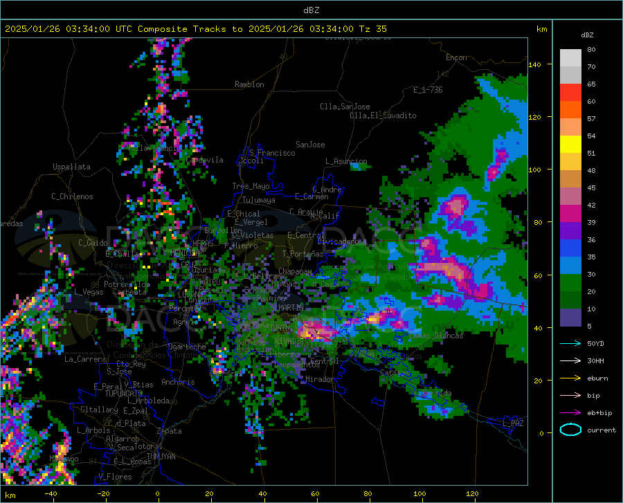Click the TUNUYAN city label
This screenshot has width=623, height=503.
click(161, 457)
